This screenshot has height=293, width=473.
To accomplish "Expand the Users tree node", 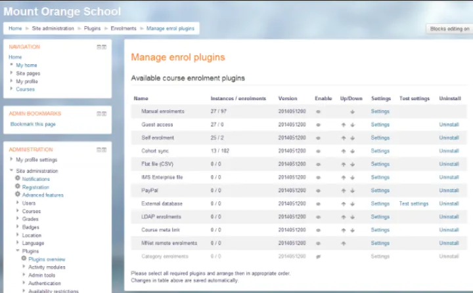I will tap(18, 203).
